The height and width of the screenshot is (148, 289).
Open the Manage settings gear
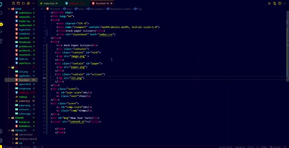tap(1, 140)
